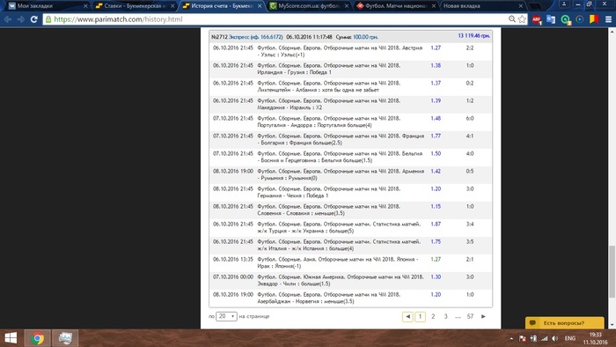This screenshot has width=616, height=347.
Task: Open the volume speaker tray icon
Action: click(554, 338)
